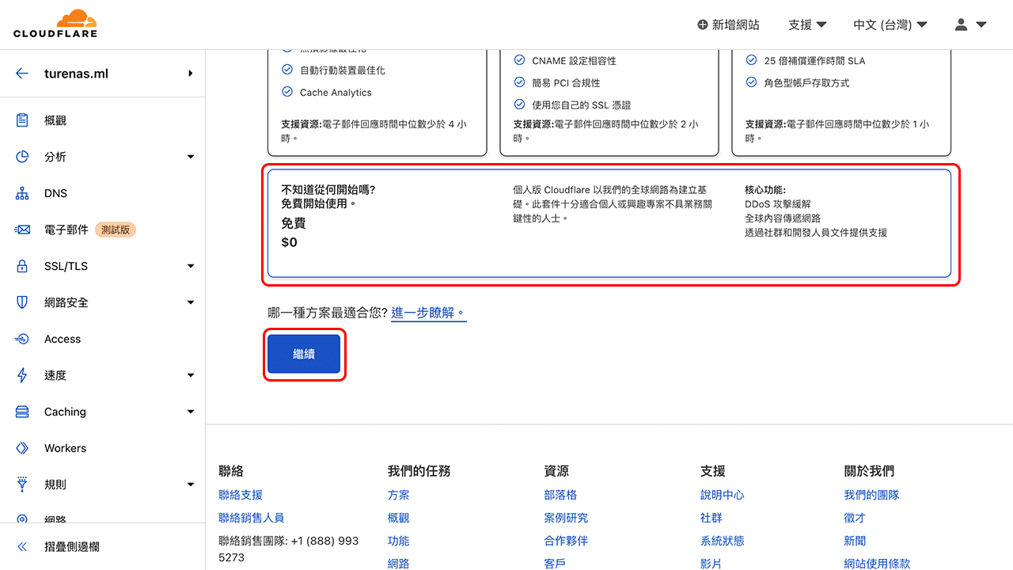Open the 支援 dropdown menu
This screenshot has width=1013, height=570.
806,25
